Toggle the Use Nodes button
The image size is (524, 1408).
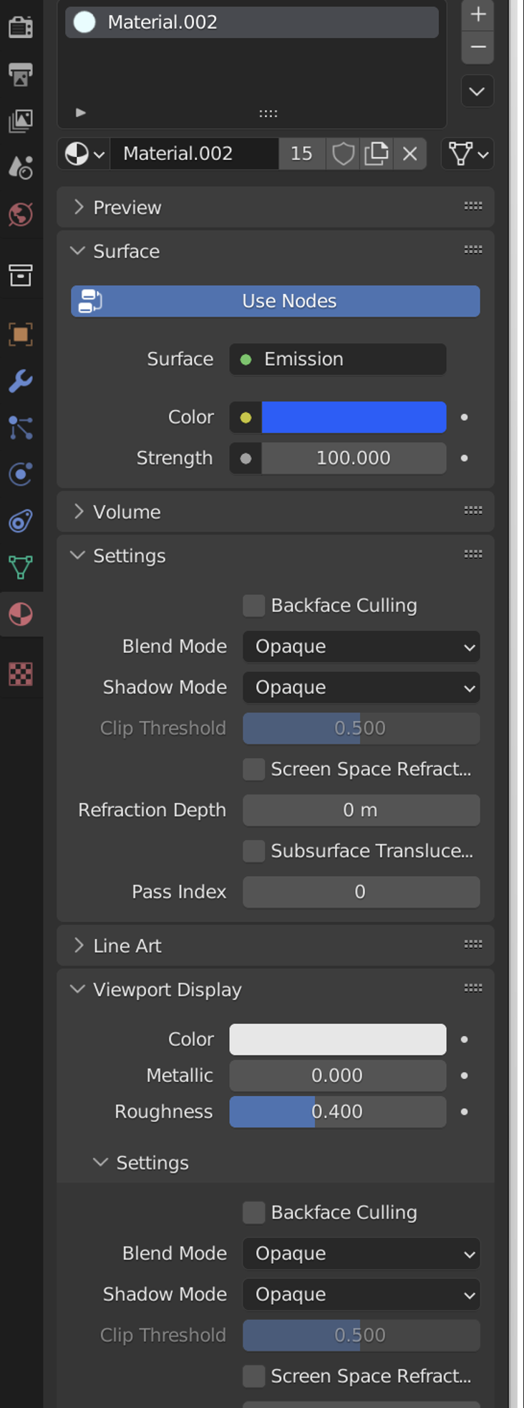[x=275, y=301]
